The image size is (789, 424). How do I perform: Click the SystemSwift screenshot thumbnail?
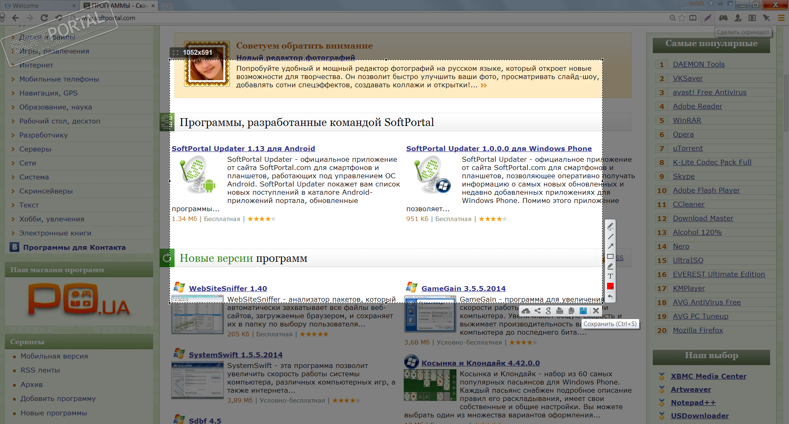(x=198, y=380)
